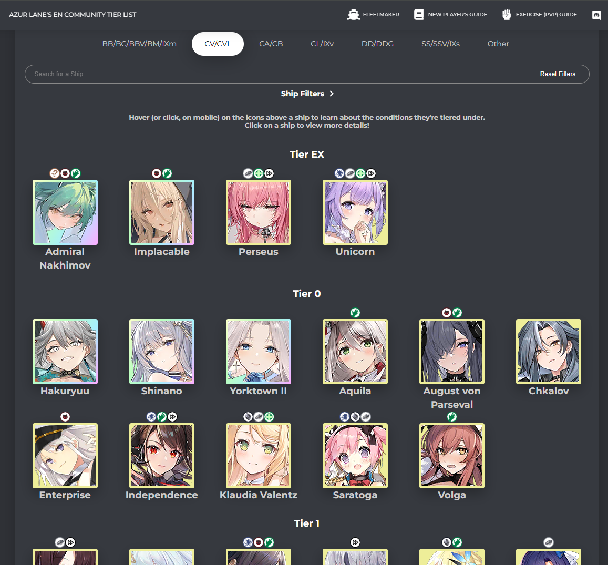Click the gray plane icon above Perseus
The width and height of the screenshot is (608, 565).
pos(248,173)
